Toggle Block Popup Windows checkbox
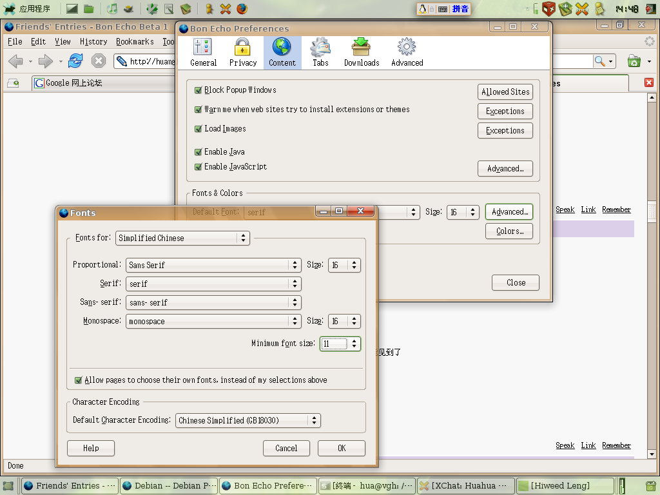The width and height of the screenshot is (660, 495). click(x=199, y=90)
